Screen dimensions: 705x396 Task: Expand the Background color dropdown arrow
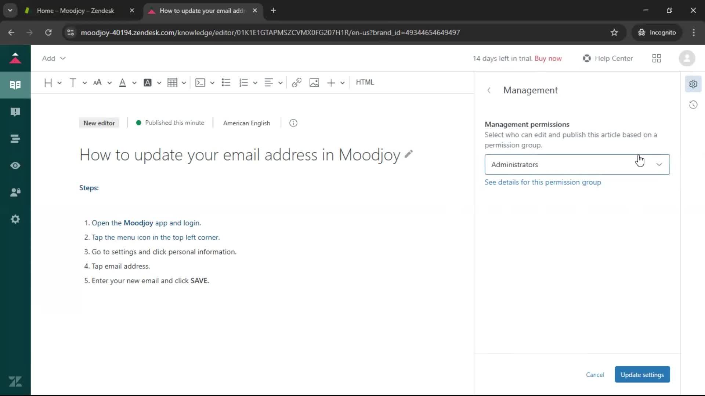click(159, 83)
